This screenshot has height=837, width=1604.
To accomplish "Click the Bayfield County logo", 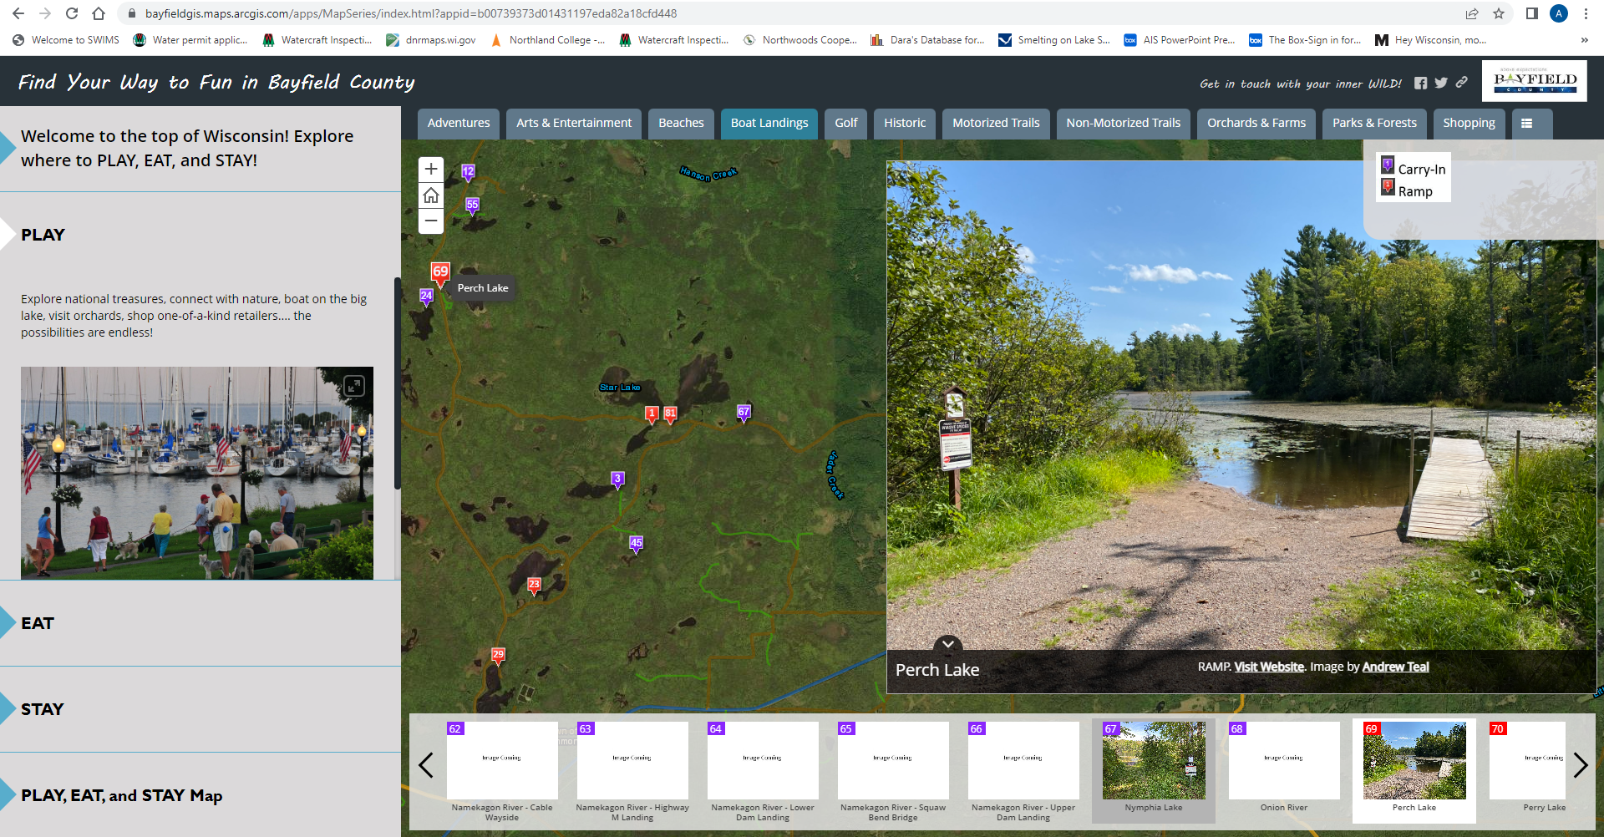I will coord(1535,81).
